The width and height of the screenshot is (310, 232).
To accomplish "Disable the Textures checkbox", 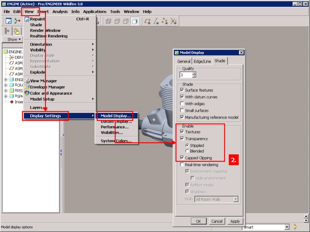I will click(182, 131).
